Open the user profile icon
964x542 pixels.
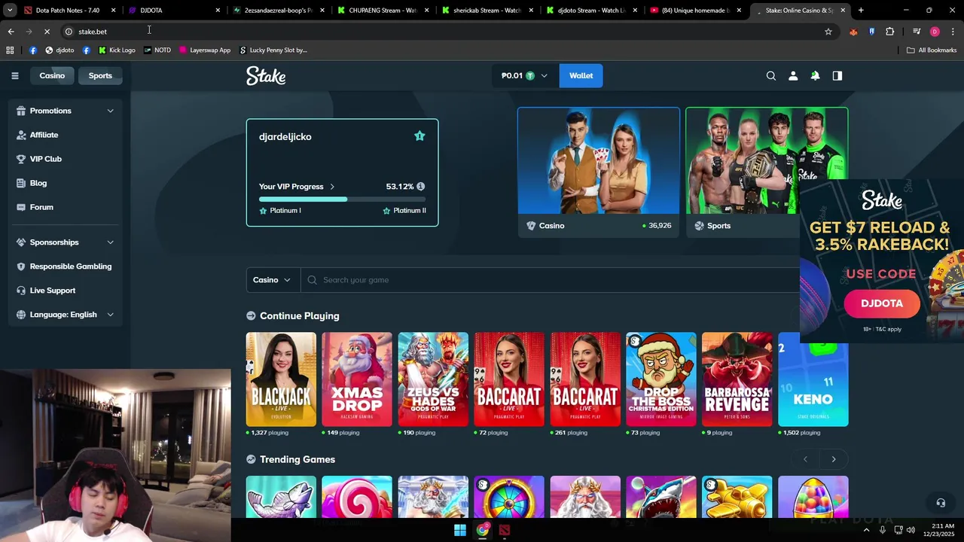pos(792,75)
